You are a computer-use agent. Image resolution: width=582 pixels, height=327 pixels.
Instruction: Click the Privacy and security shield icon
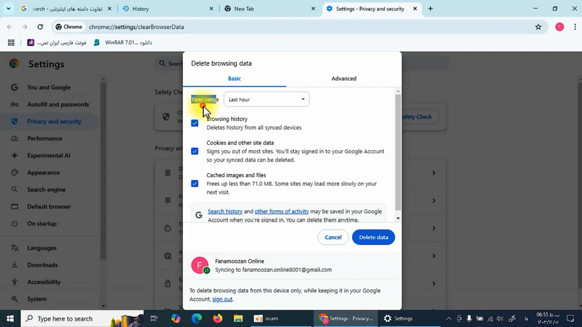(x=15, y=121)
